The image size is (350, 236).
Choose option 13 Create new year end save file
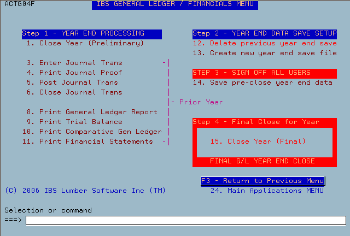pyautogui.click(x=265, y=53)
